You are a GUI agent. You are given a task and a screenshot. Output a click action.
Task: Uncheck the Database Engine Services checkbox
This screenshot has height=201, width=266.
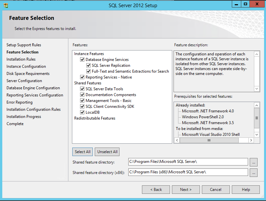coord(82,60)
